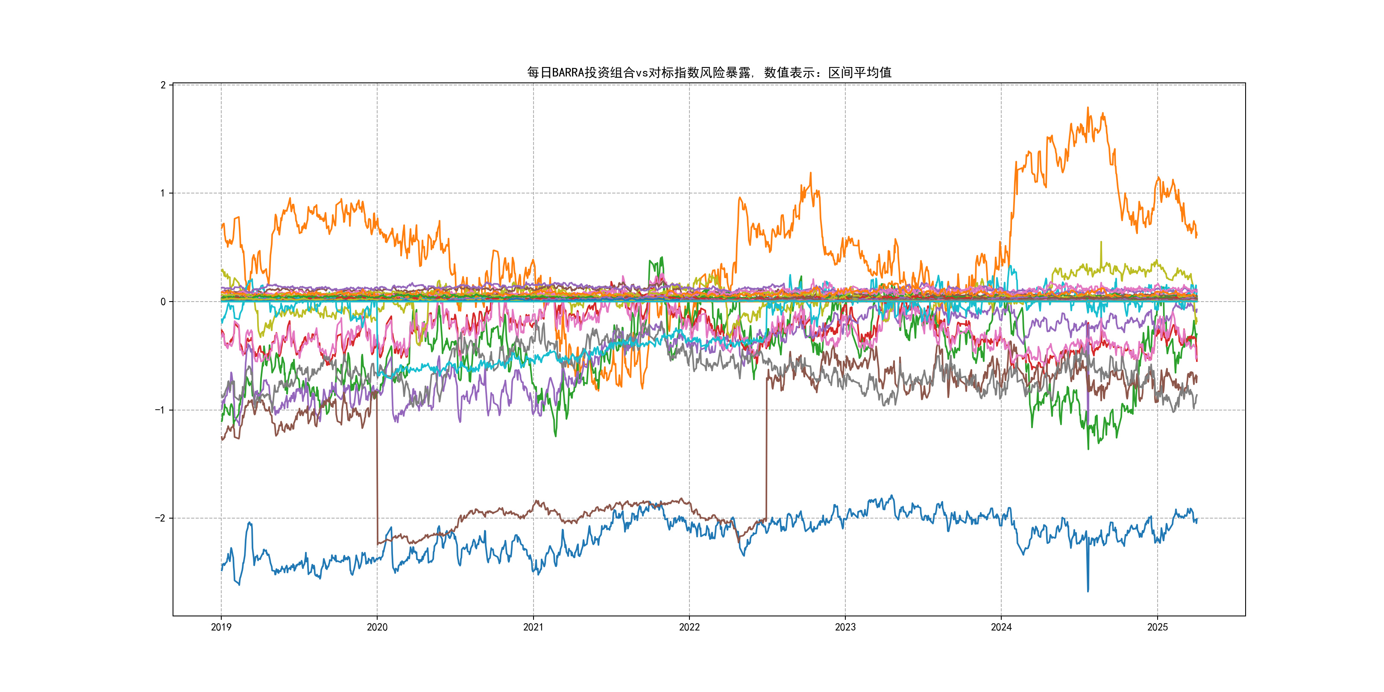
Task: Click the y-axis label 0
Action: (x=163, y=302)
